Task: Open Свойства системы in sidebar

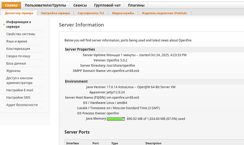Action: 21,34
